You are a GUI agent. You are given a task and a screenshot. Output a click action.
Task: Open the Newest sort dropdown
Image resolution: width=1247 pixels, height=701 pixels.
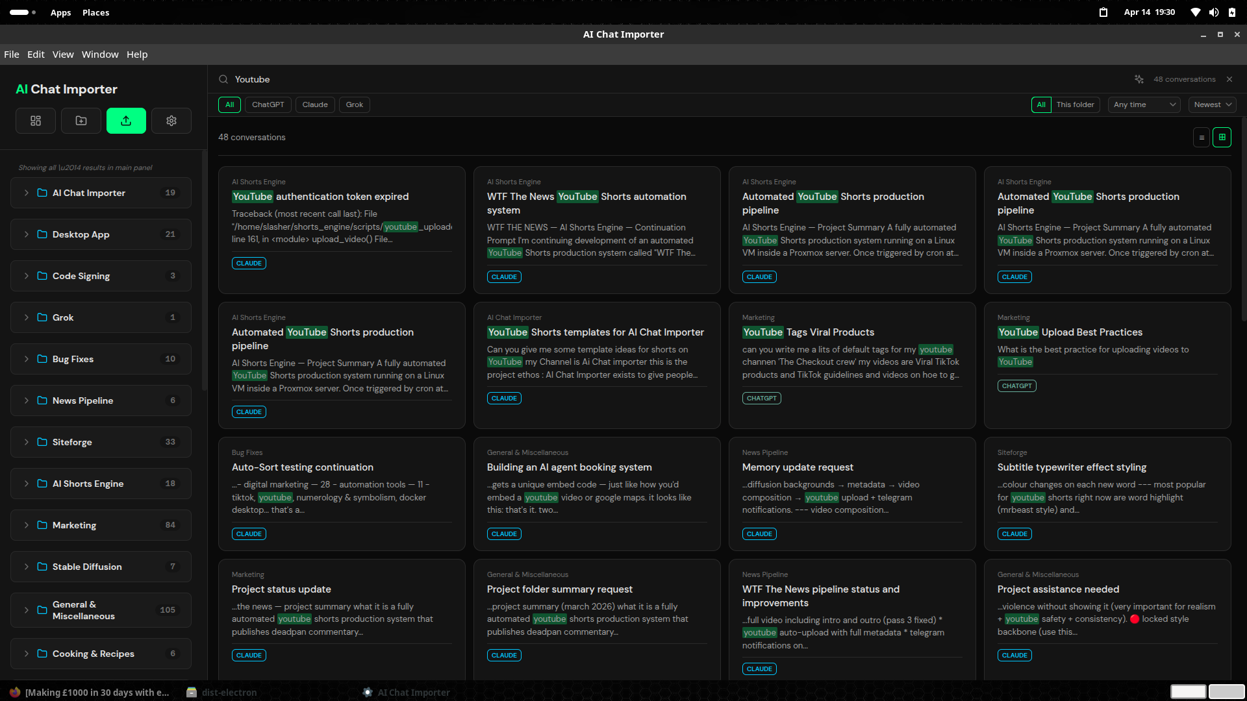click(x=1212, y=105)
